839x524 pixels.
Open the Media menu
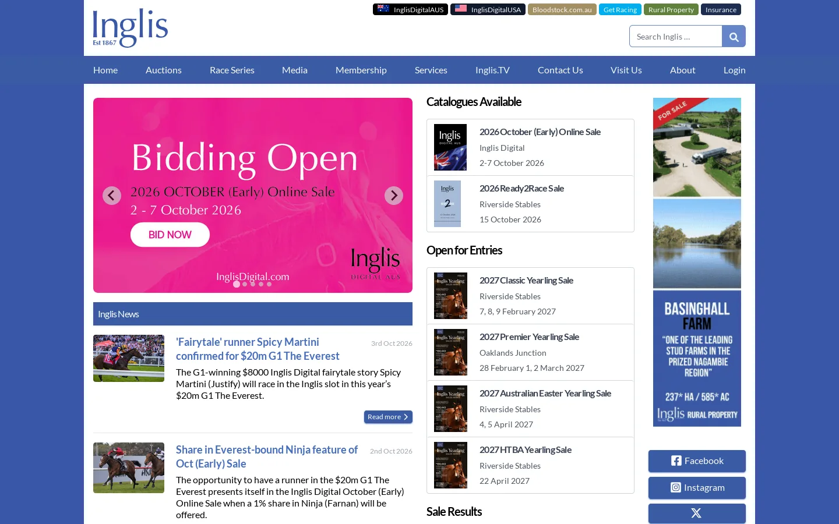(295, 70)
